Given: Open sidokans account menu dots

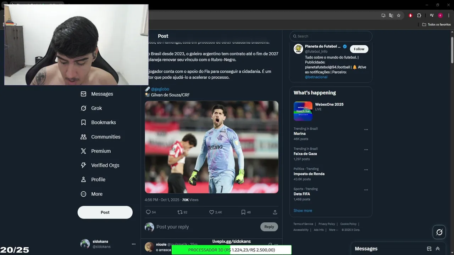Looking at the screenshot, I should 134,244.
